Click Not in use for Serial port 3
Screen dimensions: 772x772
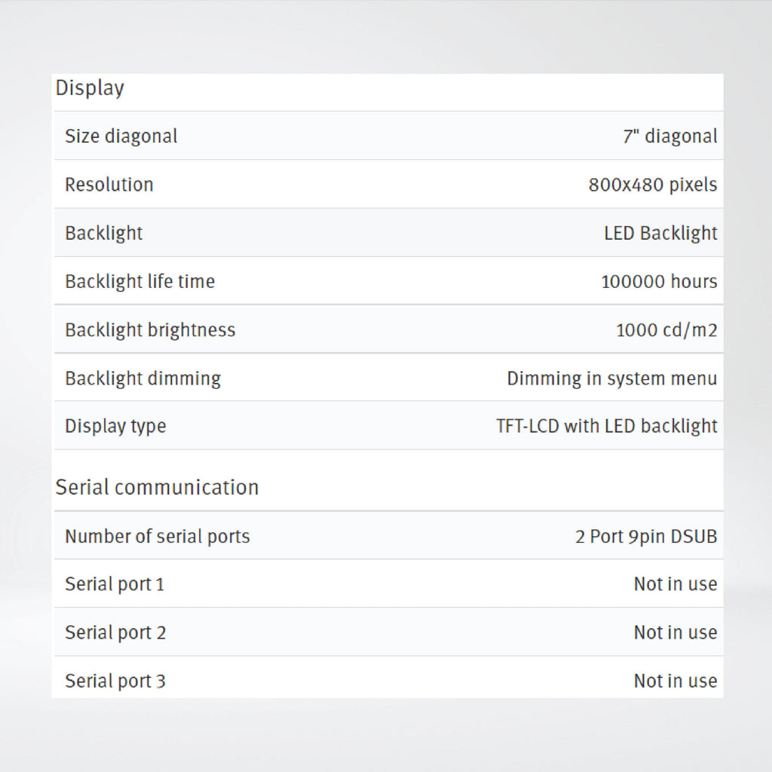pos(675,681)
